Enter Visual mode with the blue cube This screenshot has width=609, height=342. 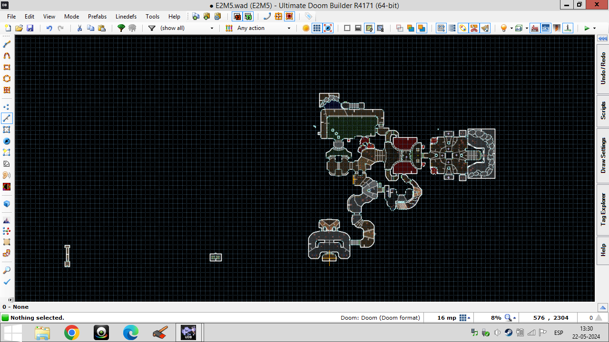(x=7, y=204)
